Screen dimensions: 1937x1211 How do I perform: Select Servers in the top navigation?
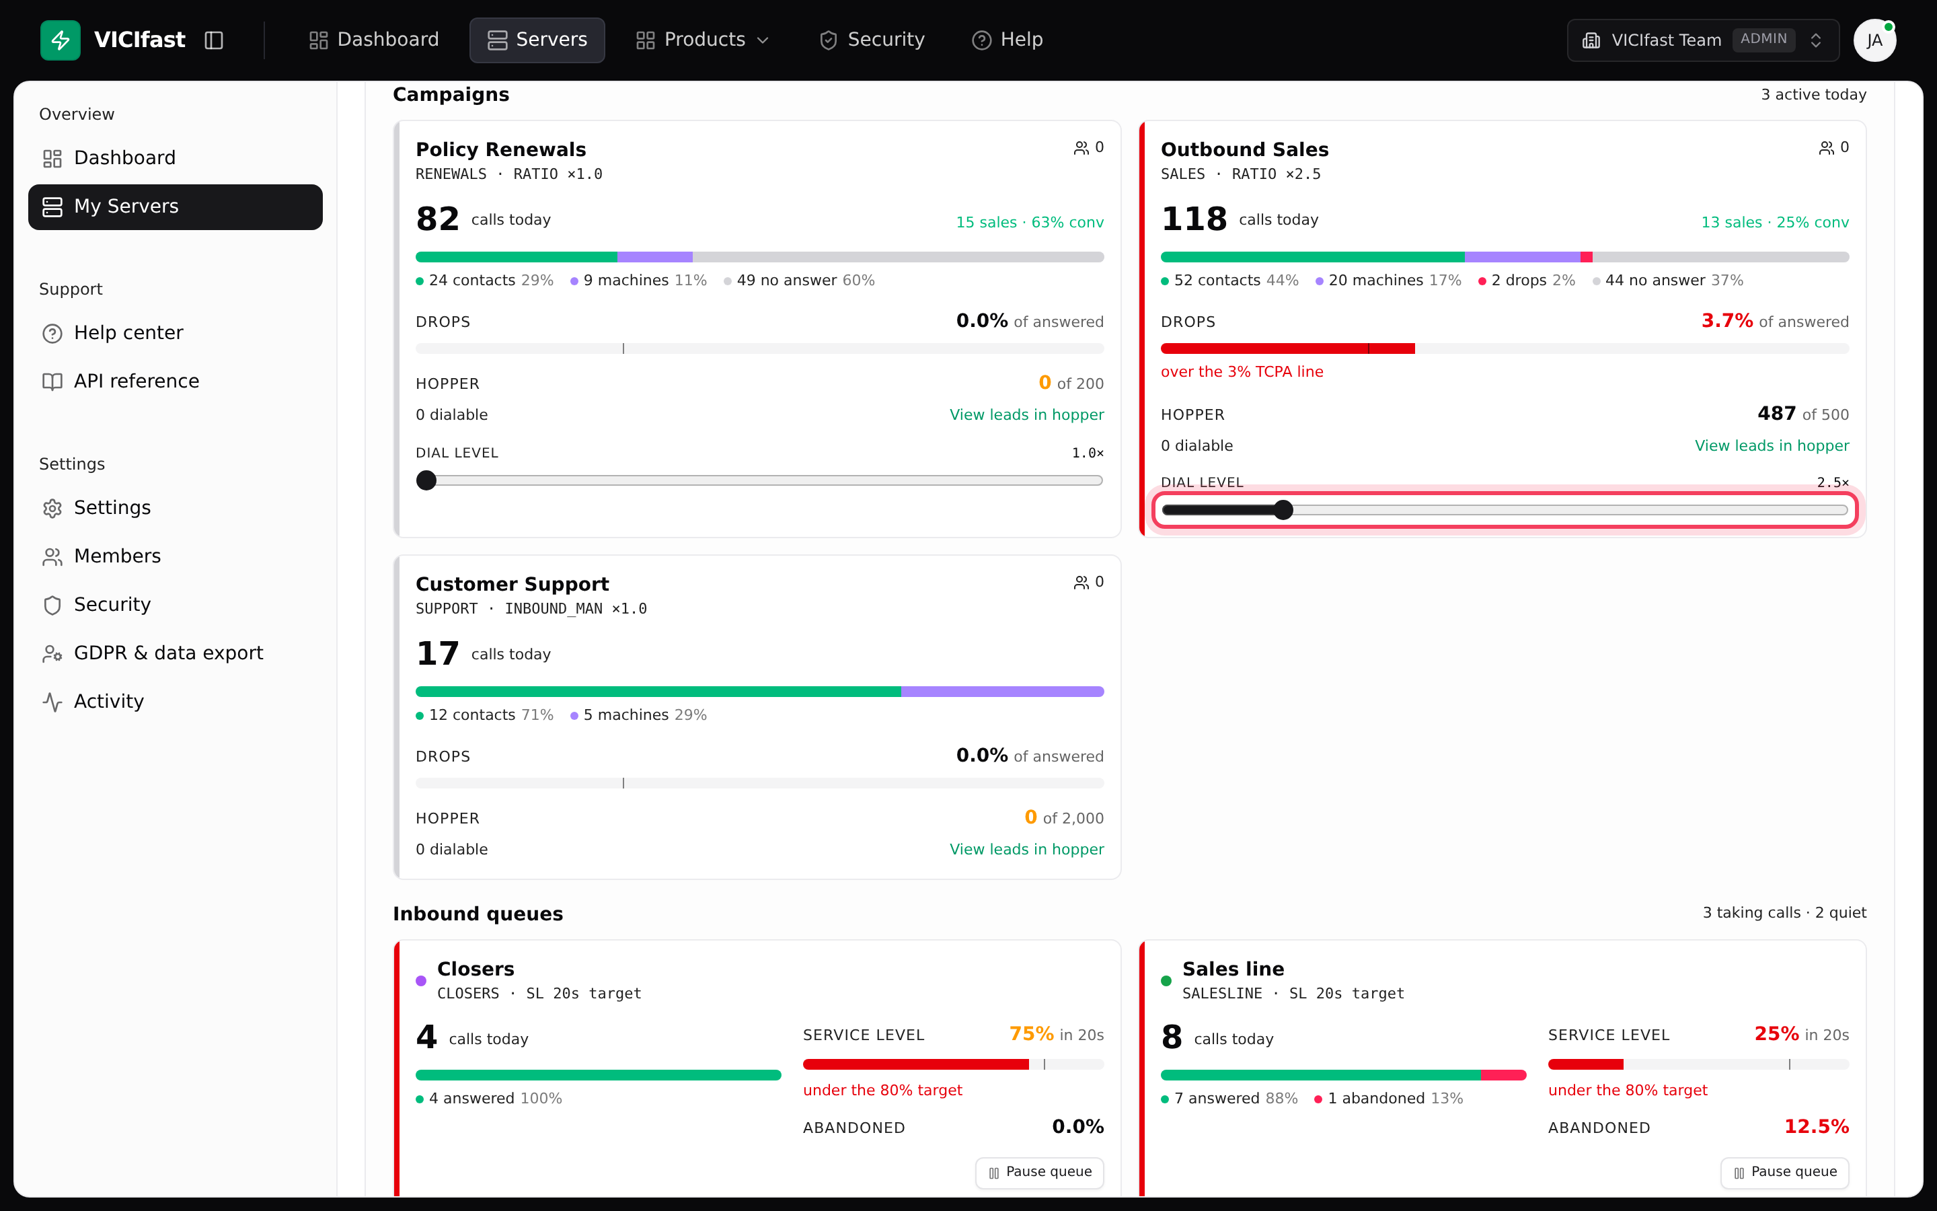537,40
